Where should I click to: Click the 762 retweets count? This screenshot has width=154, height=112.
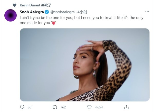click(63, 107)
